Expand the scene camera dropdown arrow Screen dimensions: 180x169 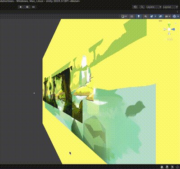[x=170, y=16]
